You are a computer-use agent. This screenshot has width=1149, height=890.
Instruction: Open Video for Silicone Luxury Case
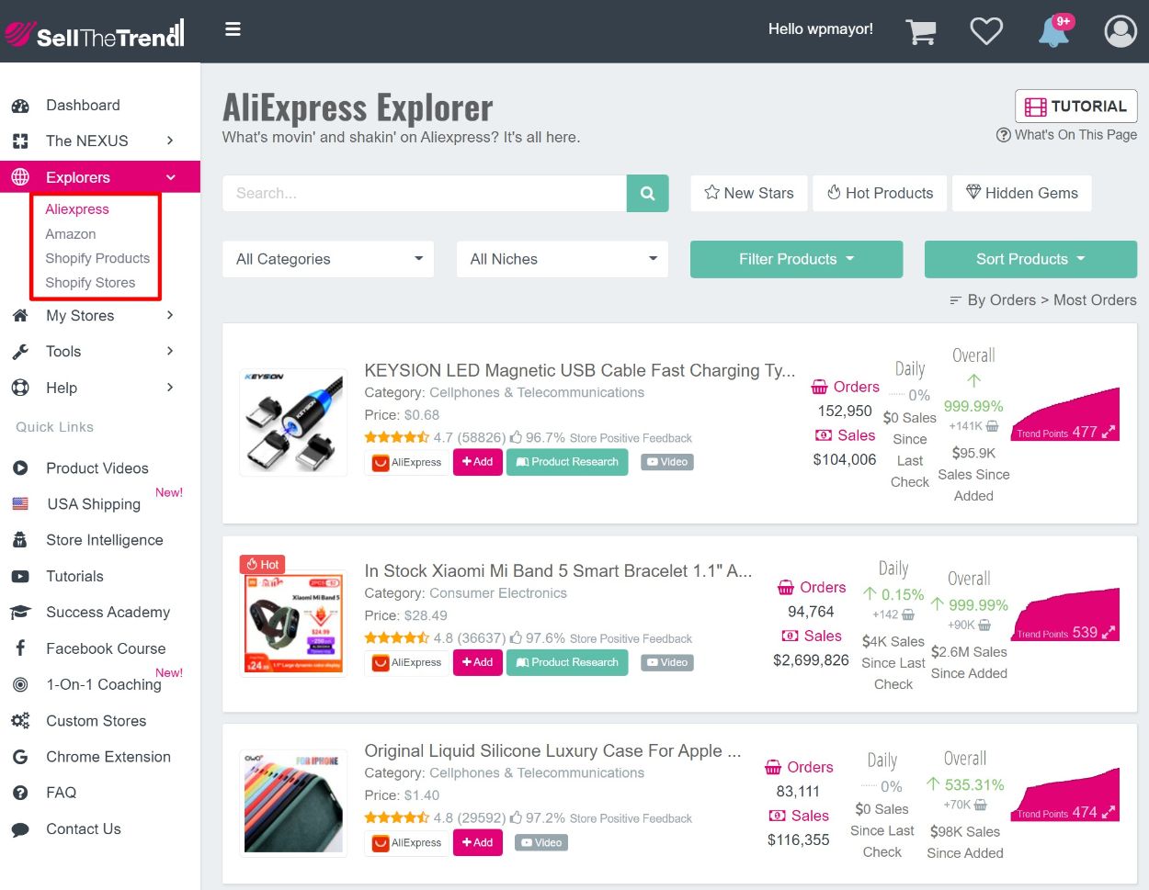541,842
